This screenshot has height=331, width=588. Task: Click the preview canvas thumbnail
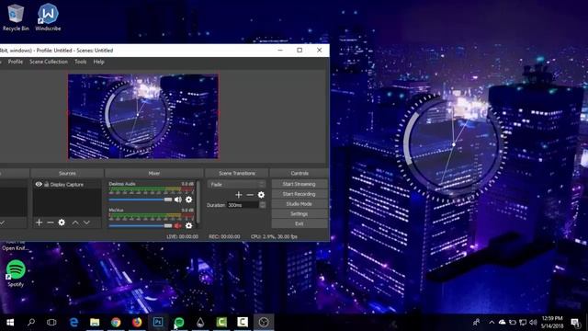(x=143, y=117)
